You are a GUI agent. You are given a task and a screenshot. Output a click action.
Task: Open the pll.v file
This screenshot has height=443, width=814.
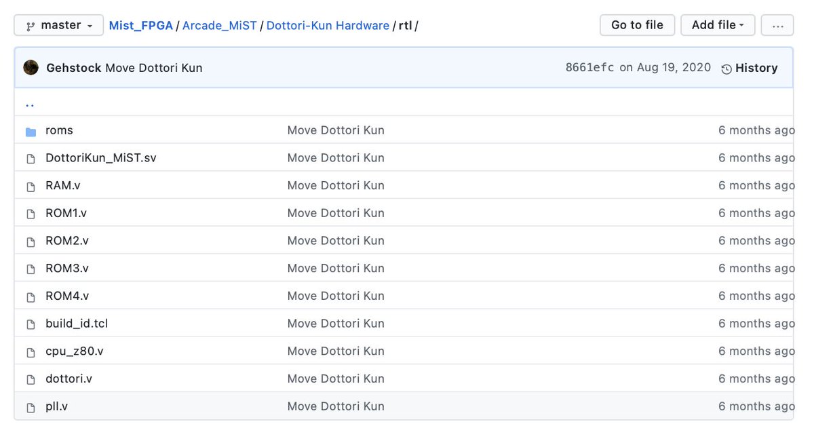coord(56,406)
